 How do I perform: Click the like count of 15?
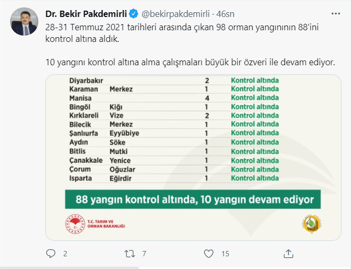click(x=225, y=254)
